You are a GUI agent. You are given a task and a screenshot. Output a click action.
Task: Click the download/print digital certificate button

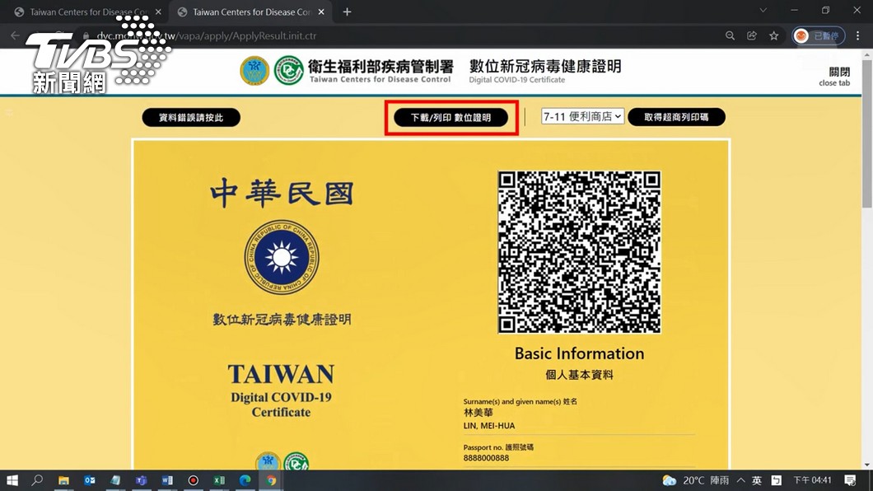451,118
